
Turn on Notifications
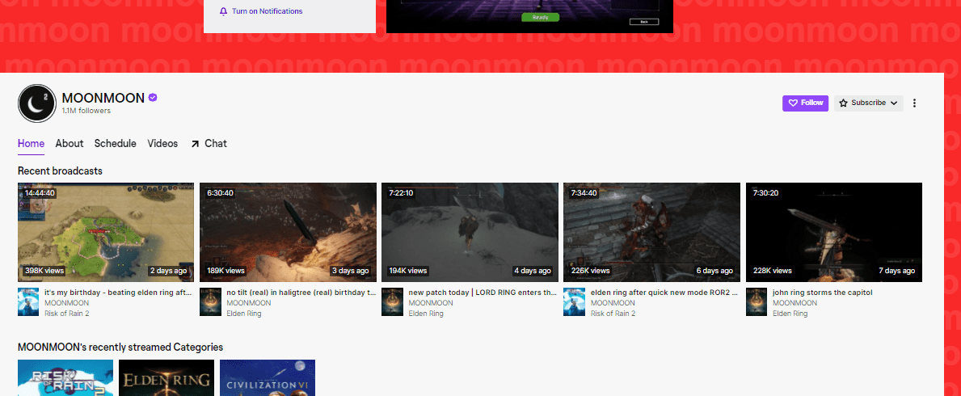pyautogui.click(x=261, y=11)
